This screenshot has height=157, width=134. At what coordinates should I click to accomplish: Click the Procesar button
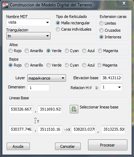point(108,145)
